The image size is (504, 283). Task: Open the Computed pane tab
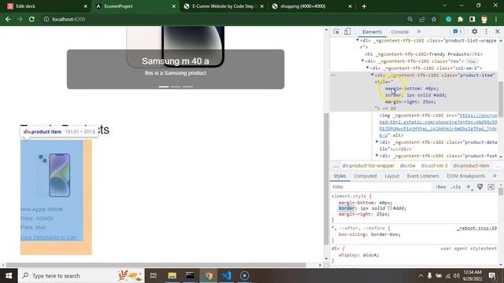tap(365, 176)
